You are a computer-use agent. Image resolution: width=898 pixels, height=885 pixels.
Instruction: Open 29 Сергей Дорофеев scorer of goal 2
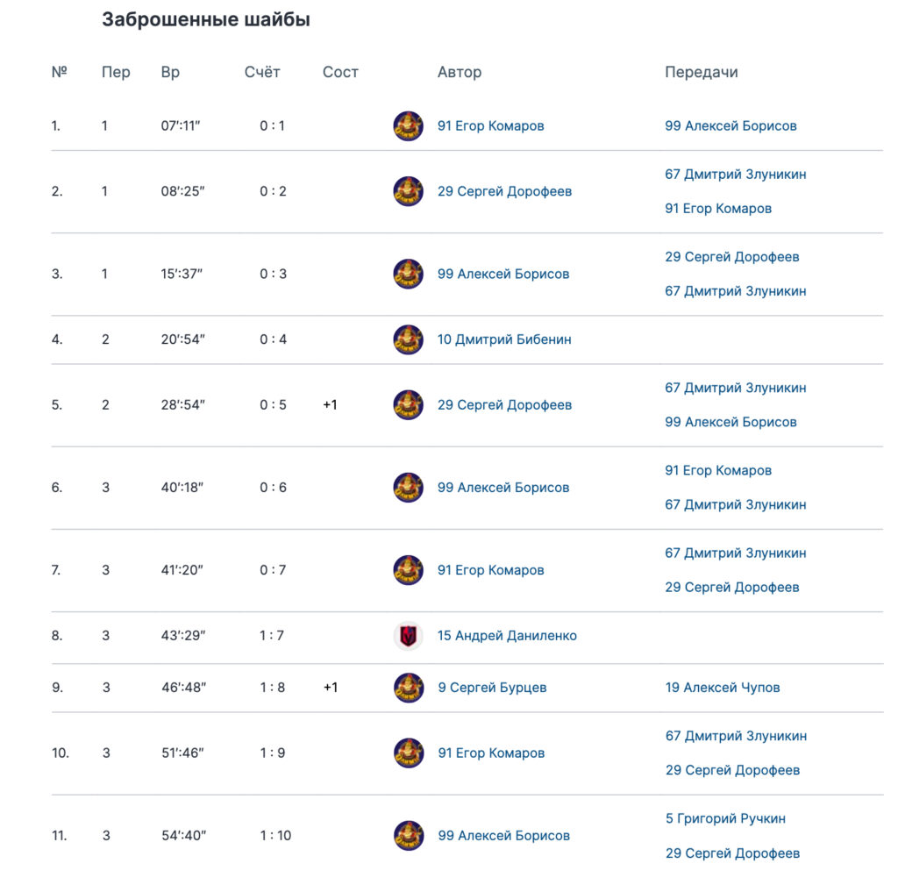(504, 191)
